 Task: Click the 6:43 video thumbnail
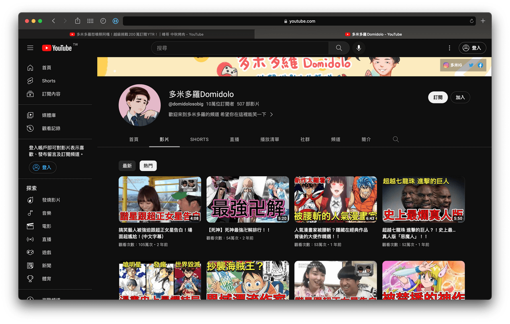[335, 199]
